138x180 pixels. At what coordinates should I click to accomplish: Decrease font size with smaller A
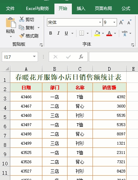click(x=129, y=22)
